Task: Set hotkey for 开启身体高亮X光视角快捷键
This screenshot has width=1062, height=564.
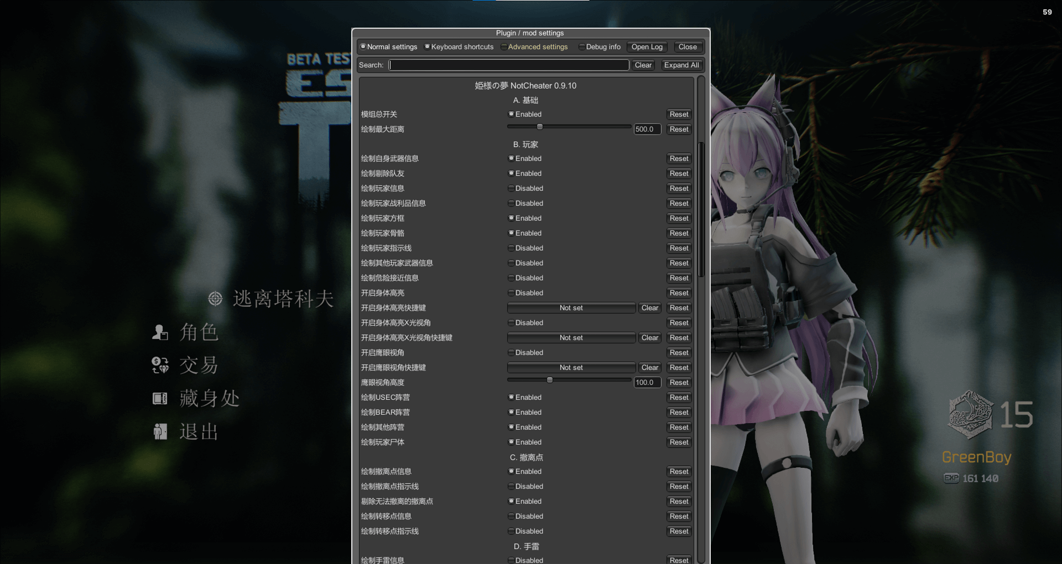Action: click(x=571, y=337)
